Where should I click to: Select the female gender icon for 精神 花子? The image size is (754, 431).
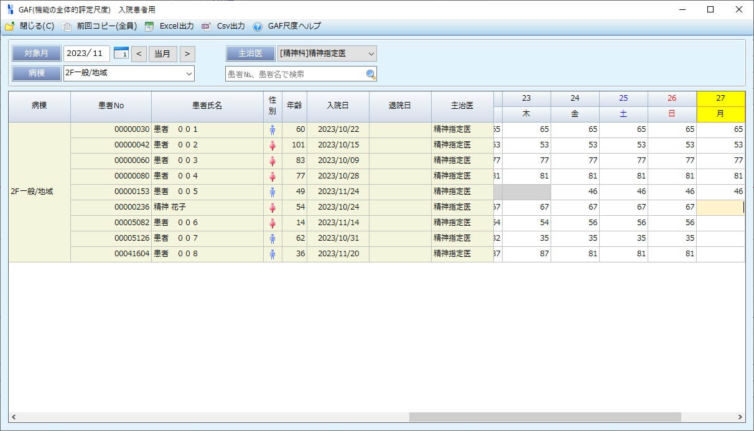[x=272, y=207]
